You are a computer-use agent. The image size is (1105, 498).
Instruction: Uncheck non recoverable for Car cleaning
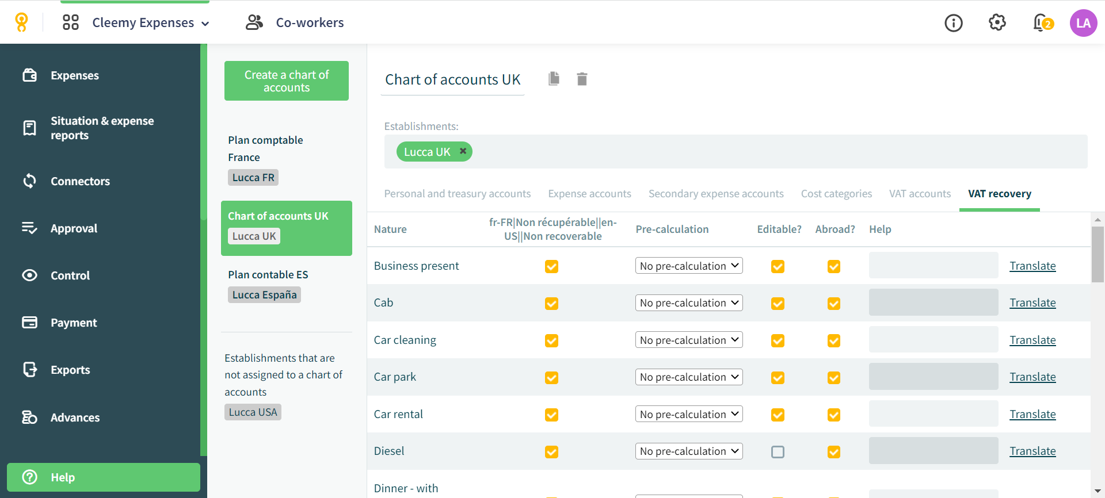(551, 340)
